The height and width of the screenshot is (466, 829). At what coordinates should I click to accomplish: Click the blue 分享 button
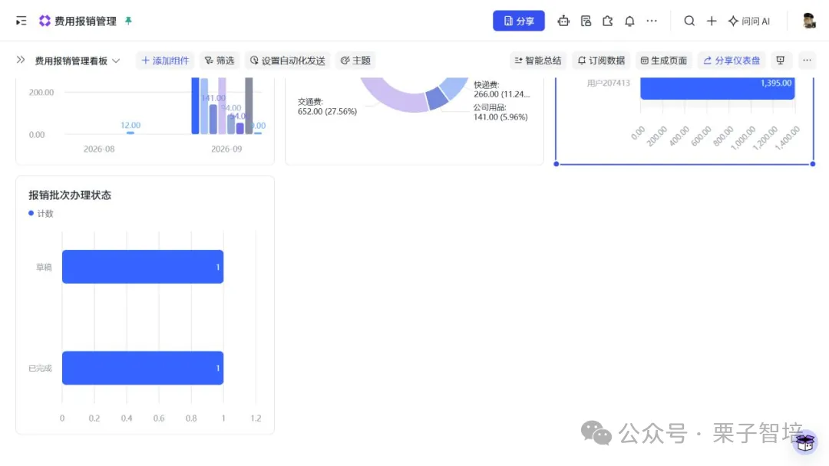[x=519, y=21]
